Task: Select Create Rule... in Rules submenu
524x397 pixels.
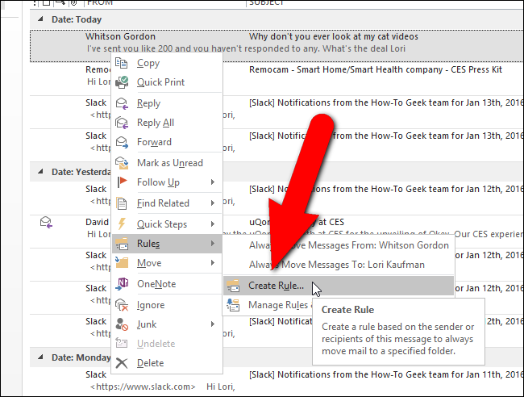Action: [x=339, y=286]
